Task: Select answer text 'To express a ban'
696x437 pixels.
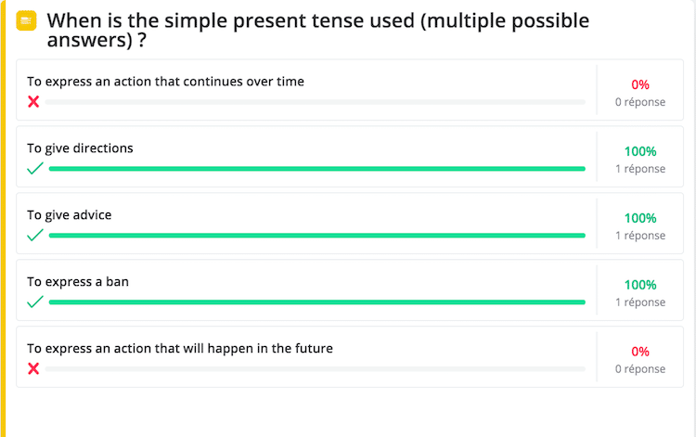Action: pyautogui.click(x=78, y=282)
